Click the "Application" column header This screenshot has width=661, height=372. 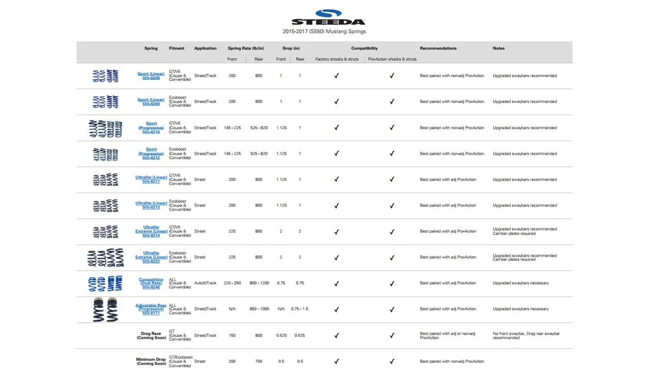pos(206,49)
